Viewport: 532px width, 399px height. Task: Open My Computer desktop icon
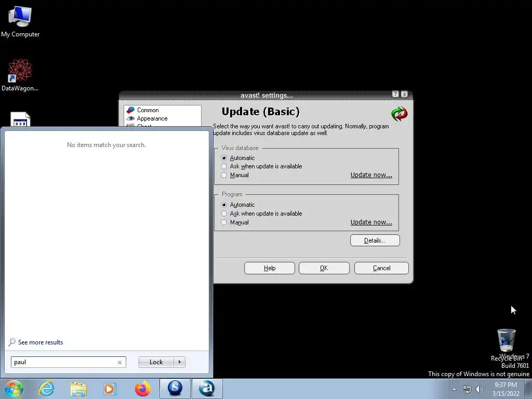(20, 22)
